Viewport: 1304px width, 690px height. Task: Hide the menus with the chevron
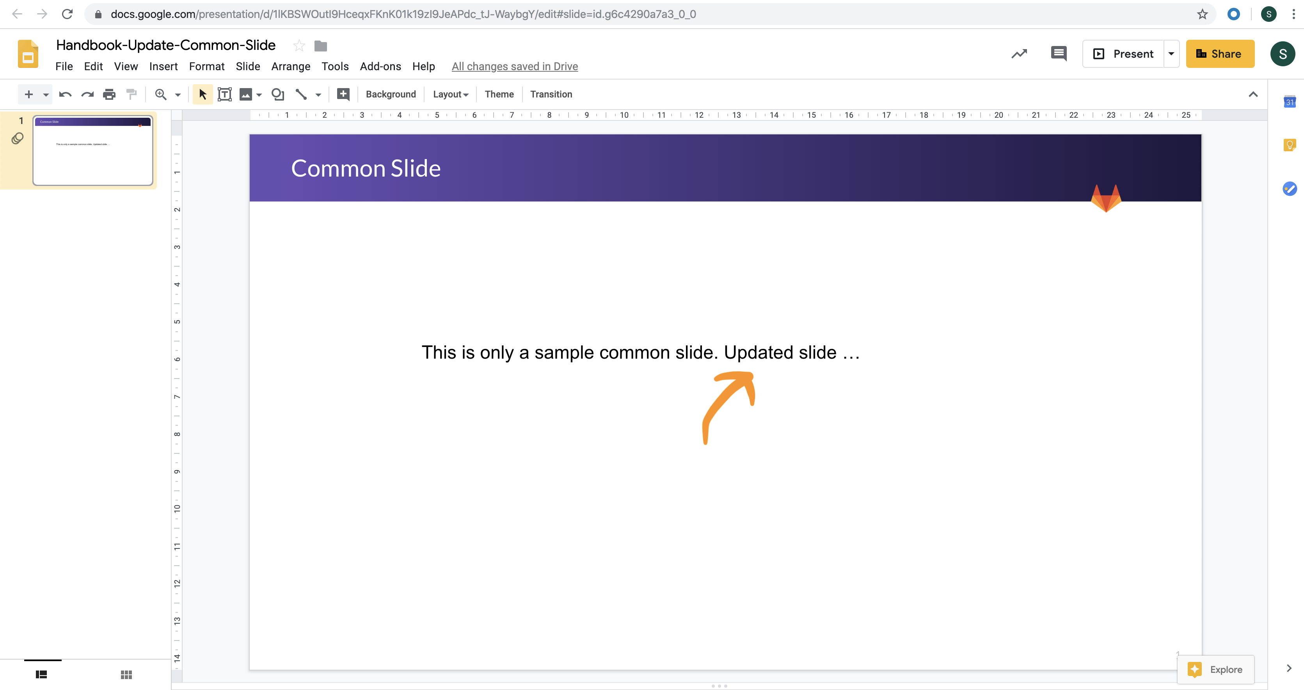click(1253, 95)
